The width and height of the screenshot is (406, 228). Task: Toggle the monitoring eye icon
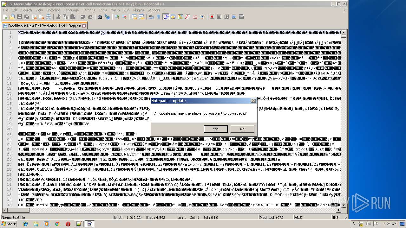202,17
